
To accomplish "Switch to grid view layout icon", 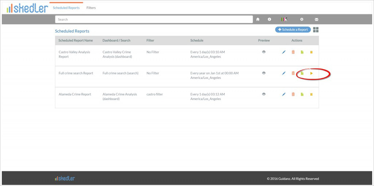I will tap(316, 30).
